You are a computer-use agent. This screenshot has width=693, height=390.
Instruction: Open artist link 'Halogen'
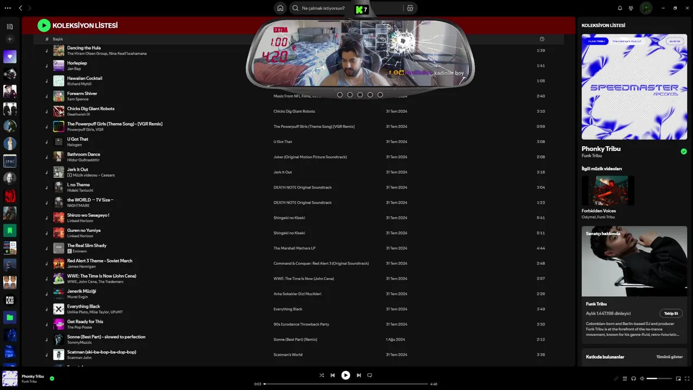(x=74, y=145)
